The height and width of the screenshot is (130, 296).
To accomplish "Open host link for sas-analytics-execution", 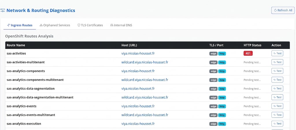I will 138,124.
